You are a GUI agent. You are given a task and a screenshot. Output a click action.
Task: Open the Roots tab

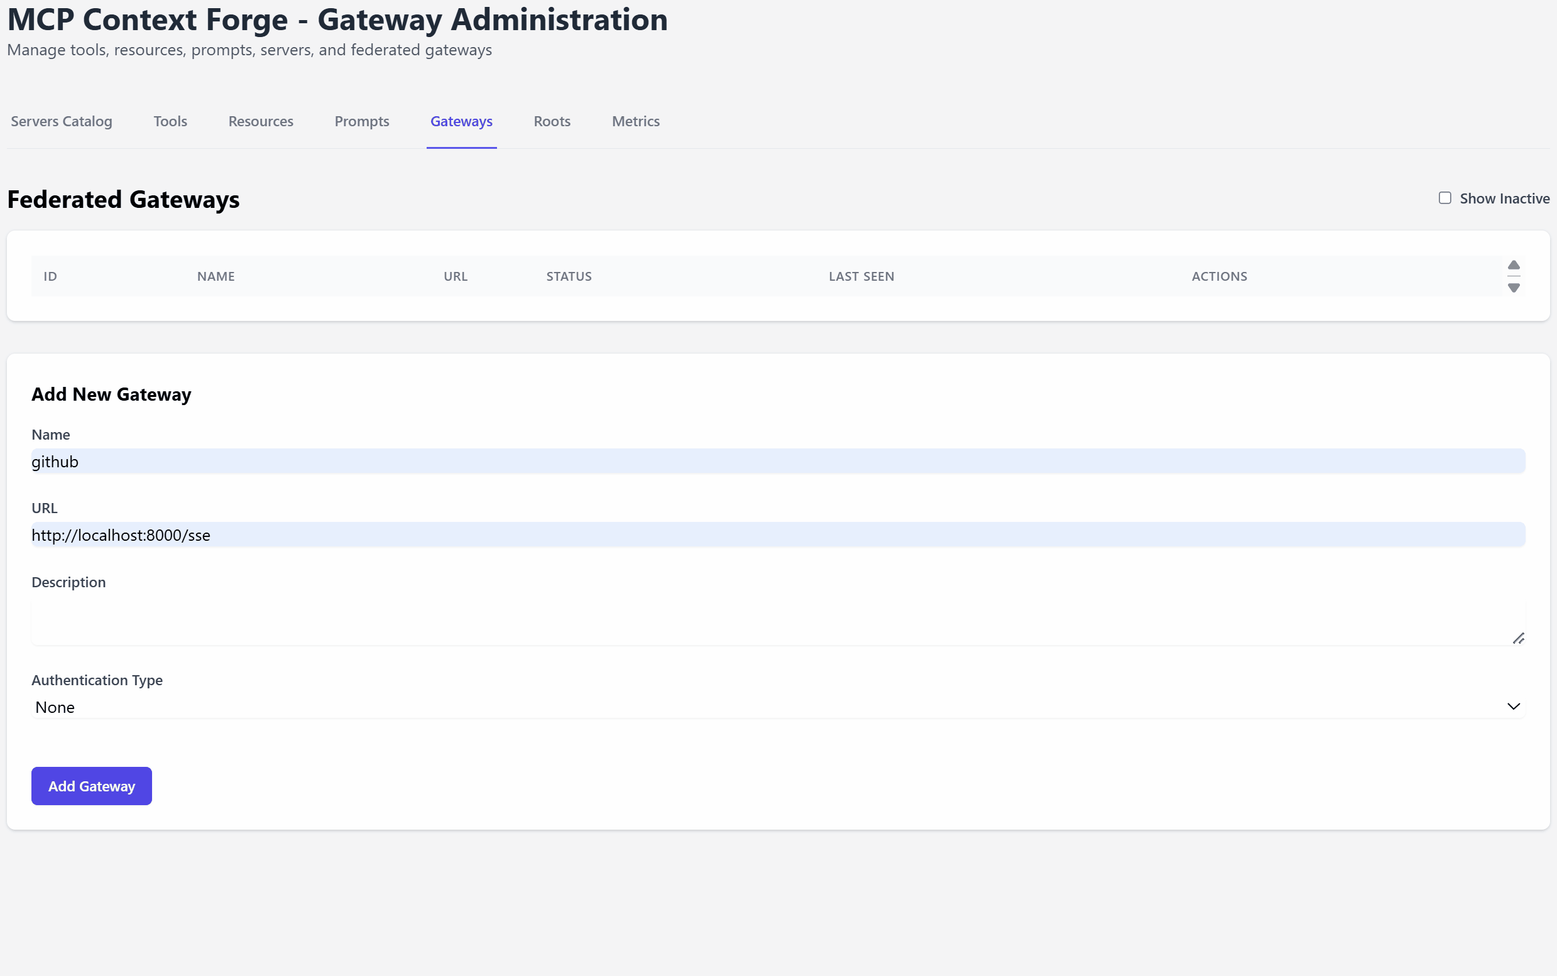coord(552,121)
